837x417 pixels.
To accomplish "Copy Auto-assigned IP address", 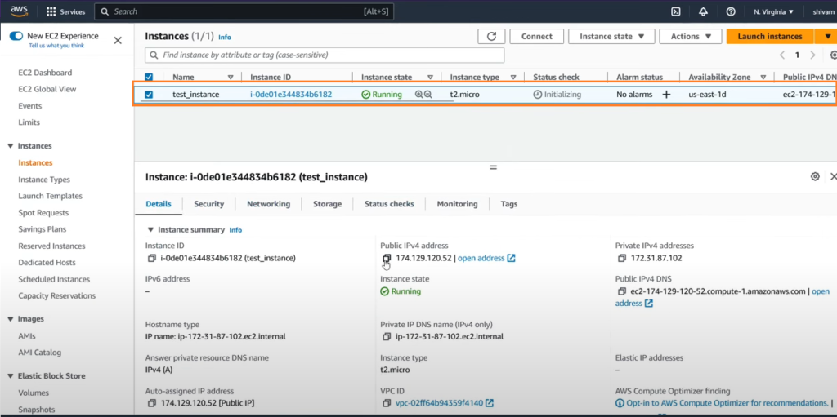I will [x=151, y=403].
